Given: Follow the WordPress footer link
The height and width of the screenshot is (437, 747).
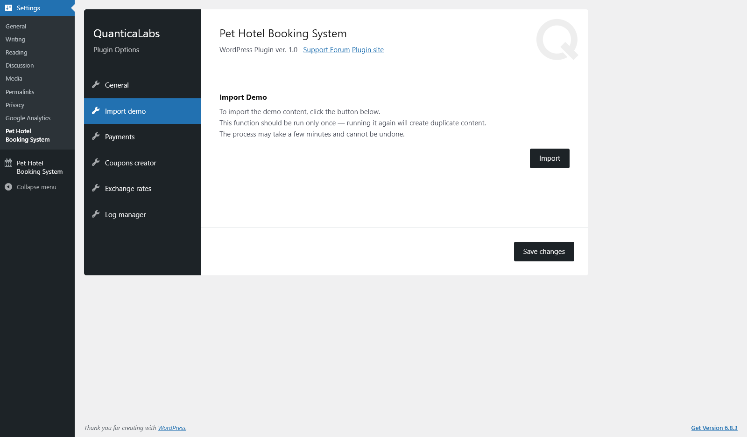Looking at the screenshot, I should (172, 428).
